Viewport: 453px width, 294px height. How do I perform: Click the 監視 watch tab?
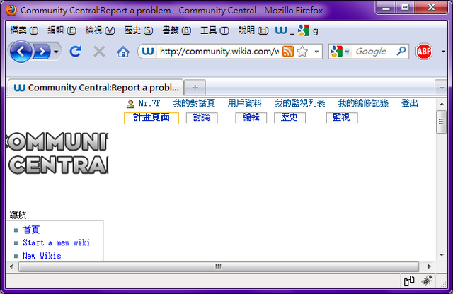[342, 118]
